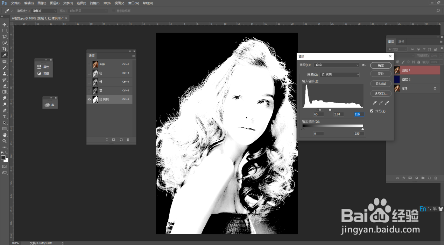The height and width of the screenshot is (245, 444).
Task: Select the Brush tool
Action: 5,67
